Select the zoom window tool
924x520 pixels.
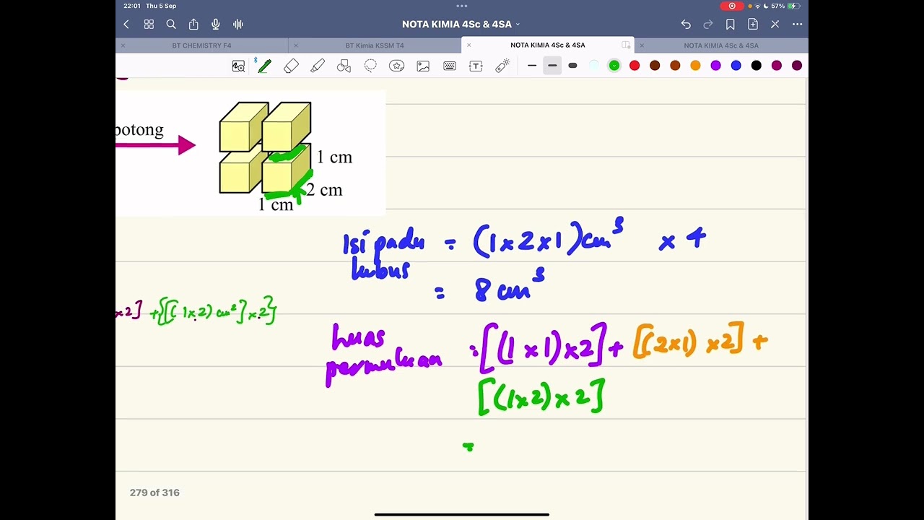tap(238, 66)
